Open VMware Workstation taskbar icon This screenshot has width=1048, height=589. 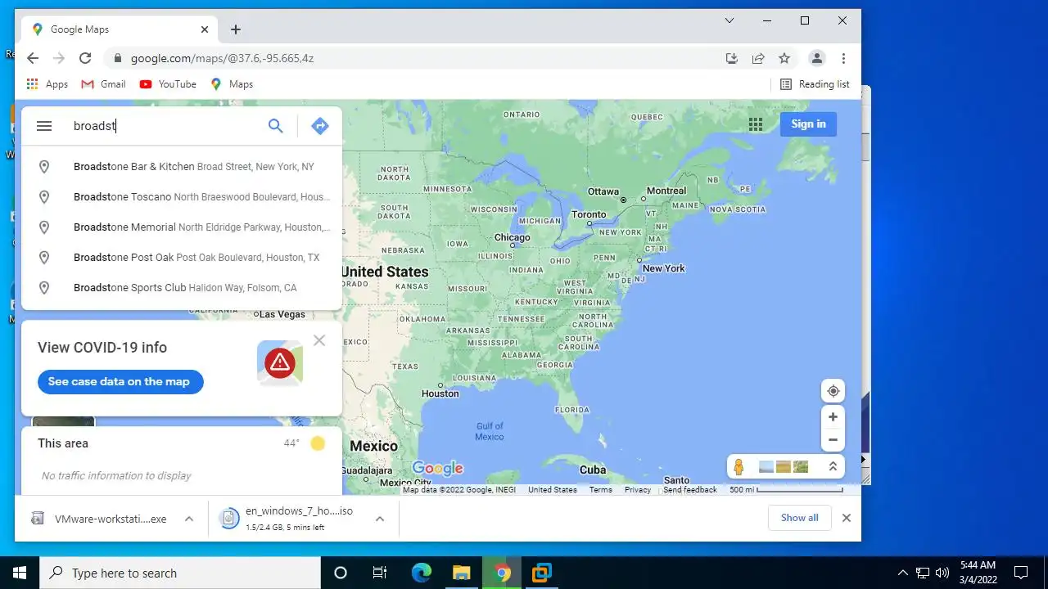[x=542, y=573]
